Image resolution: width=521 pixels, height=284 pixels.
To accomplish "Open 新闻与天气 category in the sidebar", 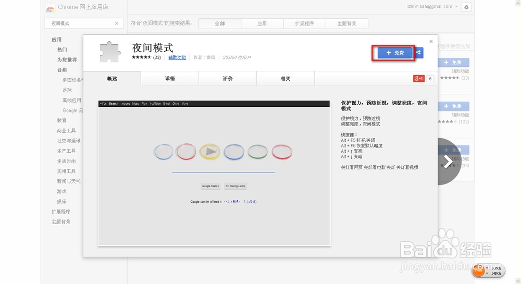I will click(x=68, y=181).
